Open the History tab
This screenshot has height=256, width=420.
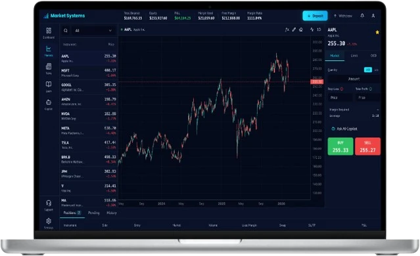tap(112, 213)
